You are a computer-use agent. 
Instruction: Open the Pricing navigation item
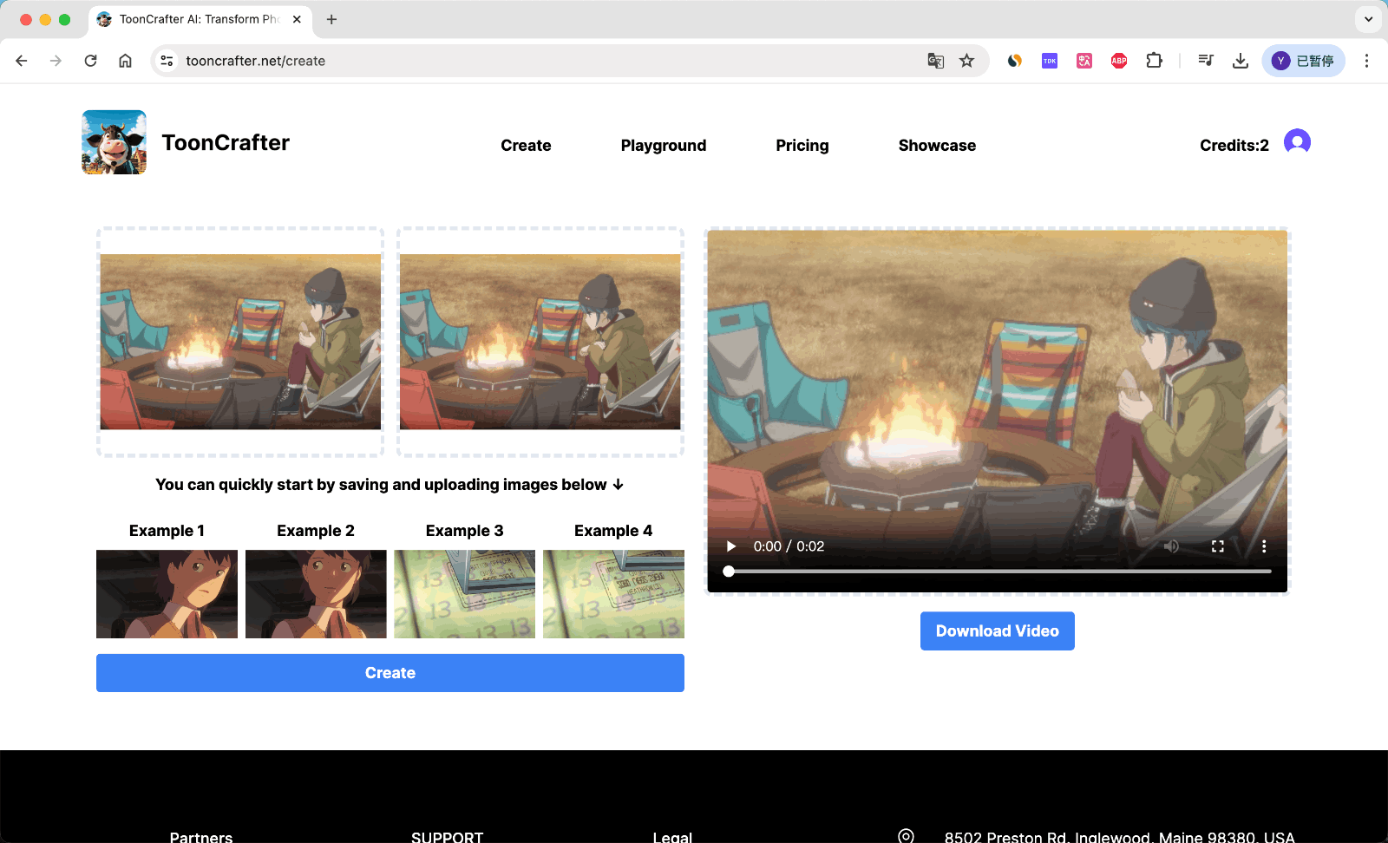coord(802,145)
